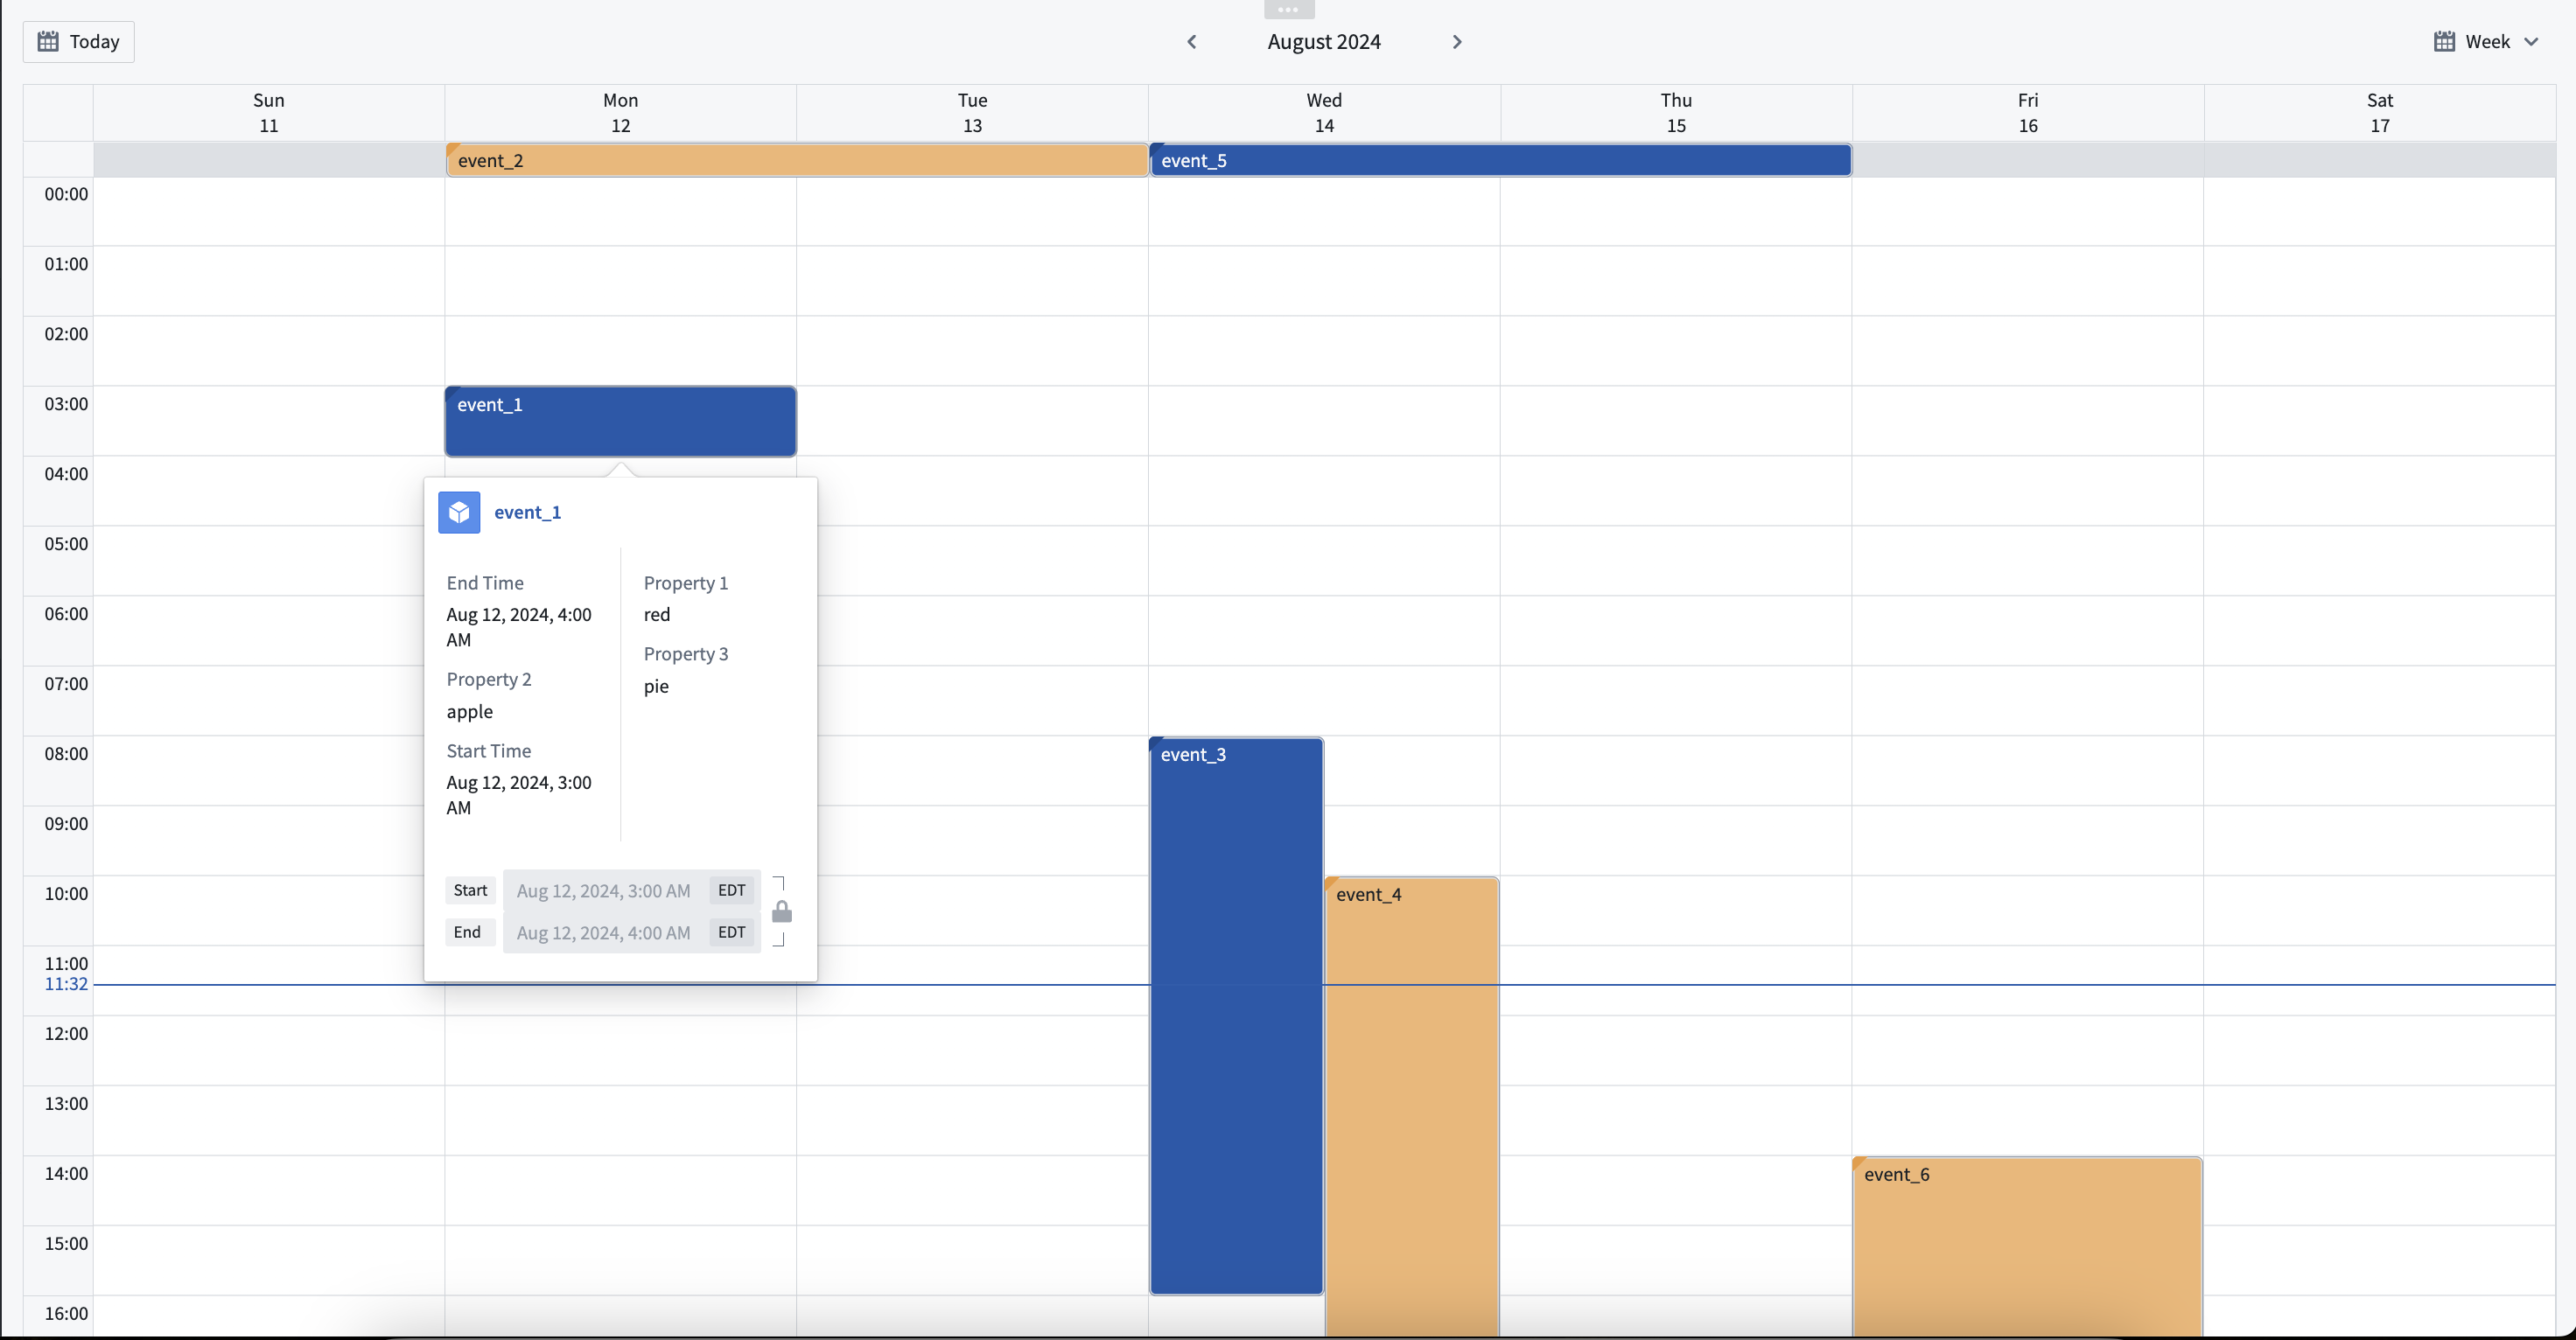
Task: Click the Wed 14 column header
Action: pyautogui.click(x=1324, y=113)
